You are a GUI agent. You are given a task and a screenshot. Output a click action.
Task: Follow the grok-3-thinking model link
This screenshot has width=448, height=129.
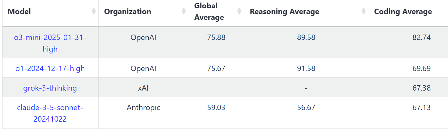(50, 88)
